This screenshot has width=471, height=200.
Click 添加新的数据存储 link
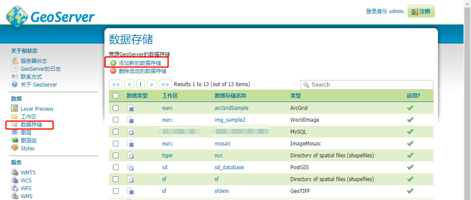coord(140,63)
